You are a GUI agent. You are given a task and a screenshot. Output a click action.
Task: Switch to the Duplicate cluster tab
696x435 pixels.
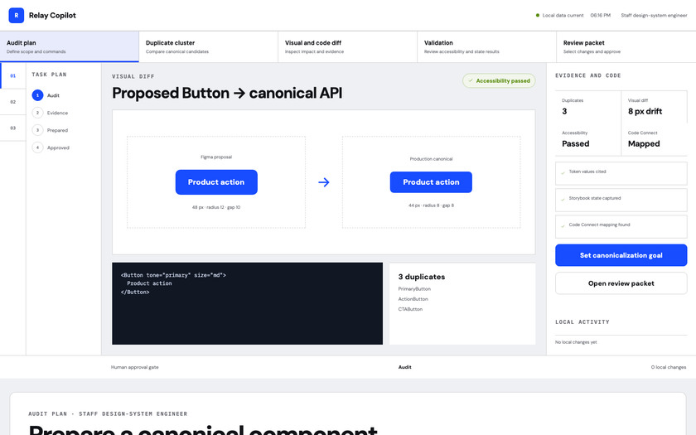pyautogui.click(x=209, y=46)
